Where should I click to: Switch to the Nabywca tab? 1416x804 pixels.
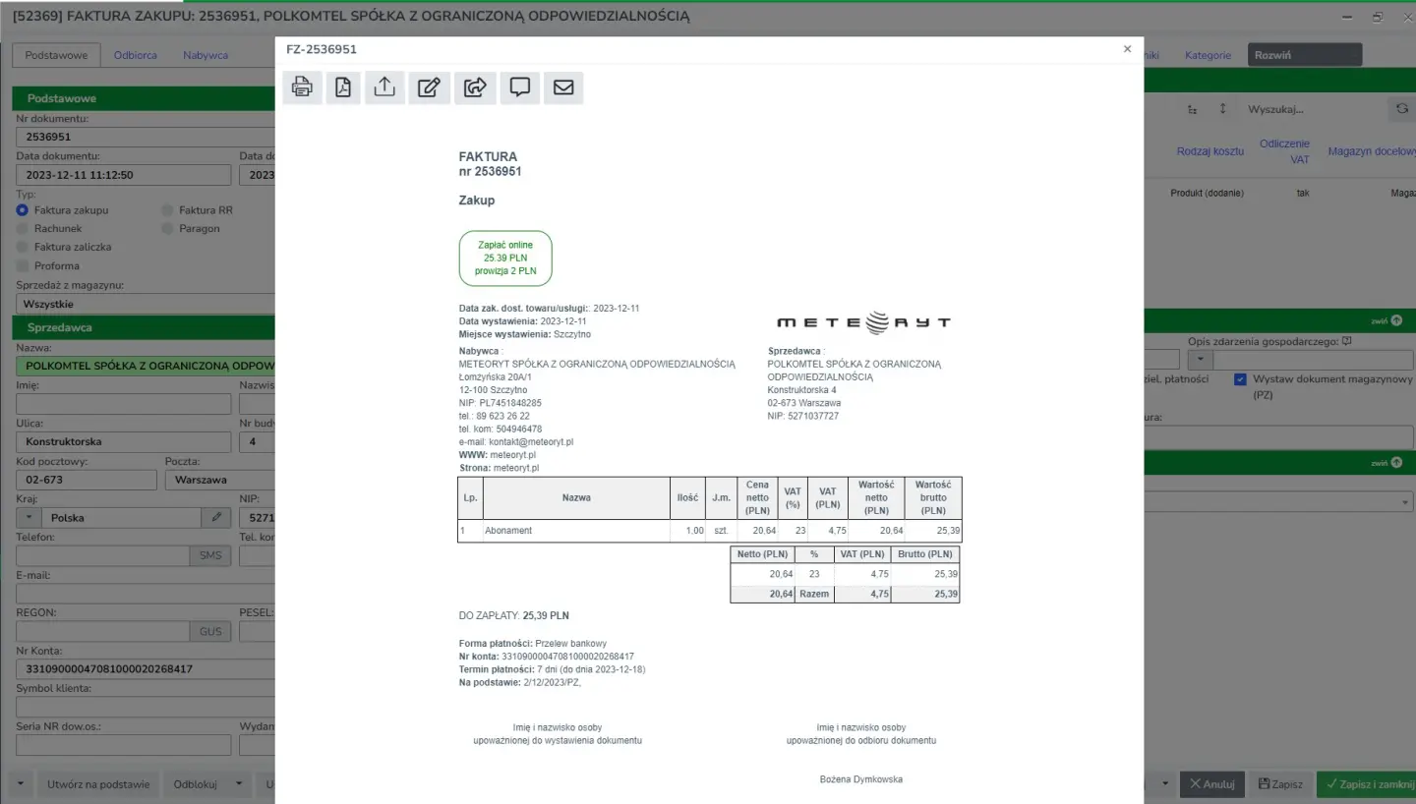206,55
